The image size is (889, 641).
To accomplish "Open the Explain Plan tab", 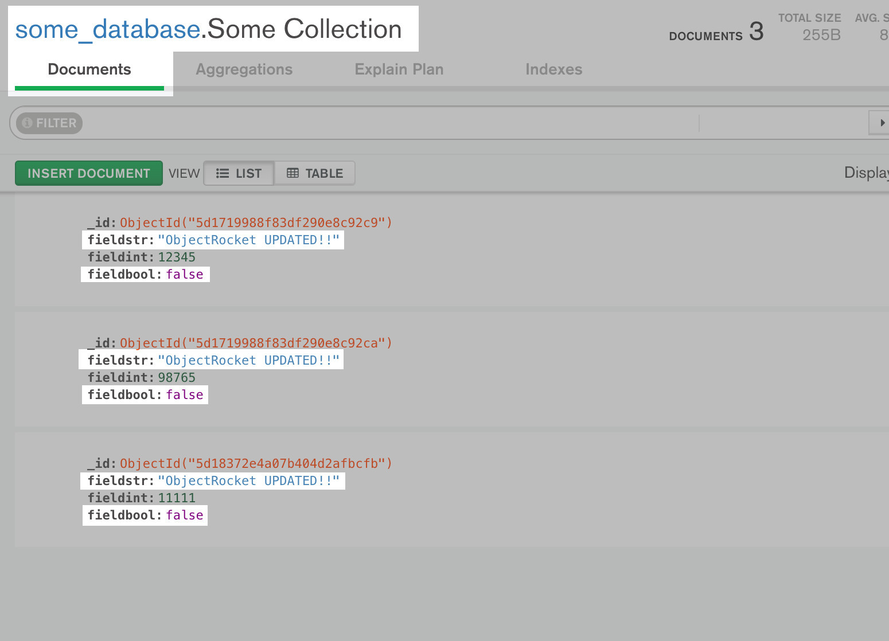I will click(x=399, y=69).
